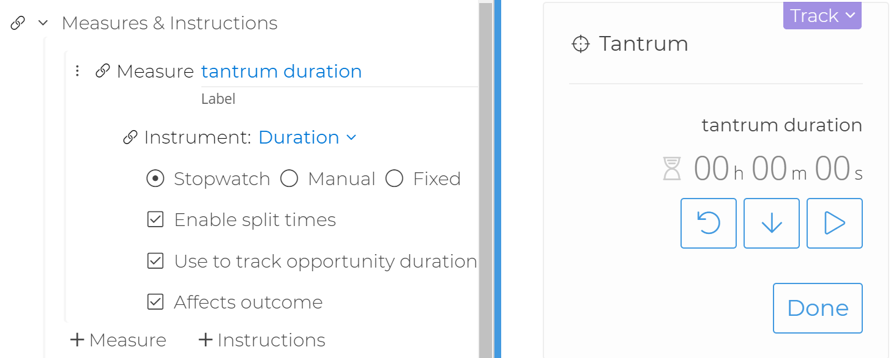Click the link icon beside Measure

click(102, 70)
